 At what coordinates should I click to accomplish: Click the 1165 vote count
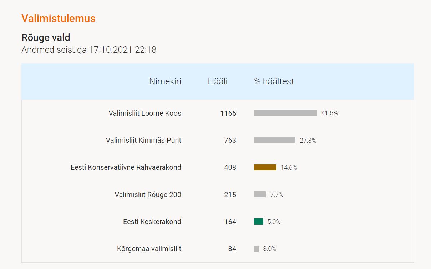228,113
